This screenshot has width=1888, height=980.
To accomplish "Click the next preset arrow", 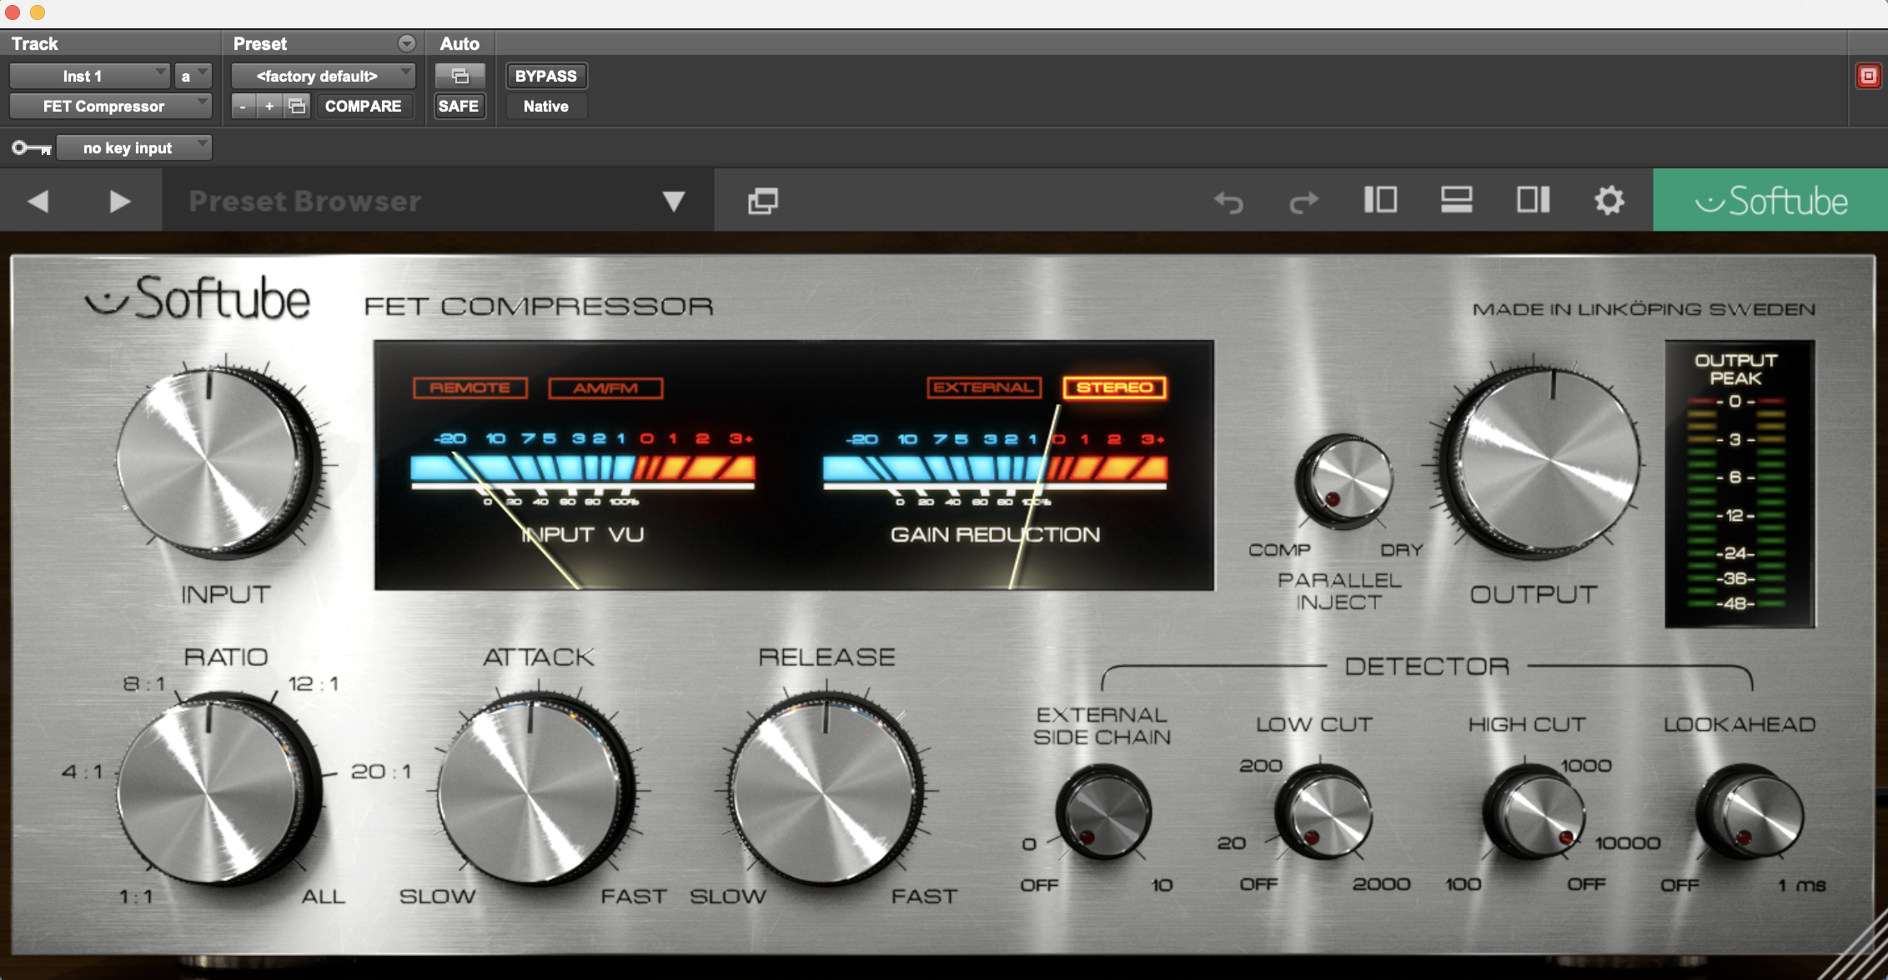I will click(119, 201).
